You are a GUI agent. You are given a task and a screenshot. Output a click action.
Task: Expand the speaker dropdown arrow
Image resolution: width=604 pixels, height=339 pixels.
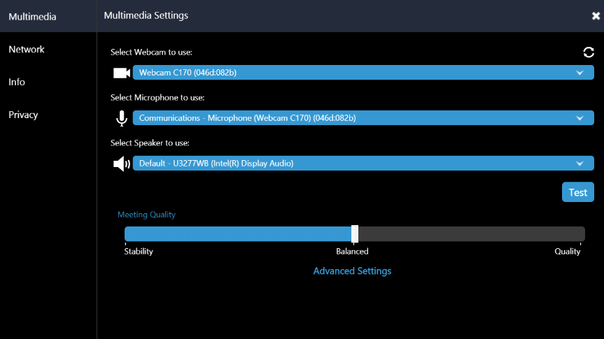tap(580, 164)
